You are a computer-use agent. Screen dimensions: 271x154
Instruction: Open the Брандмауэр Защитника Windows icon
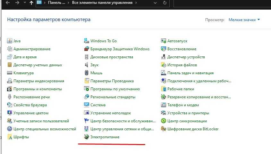[x=86, y=49]
